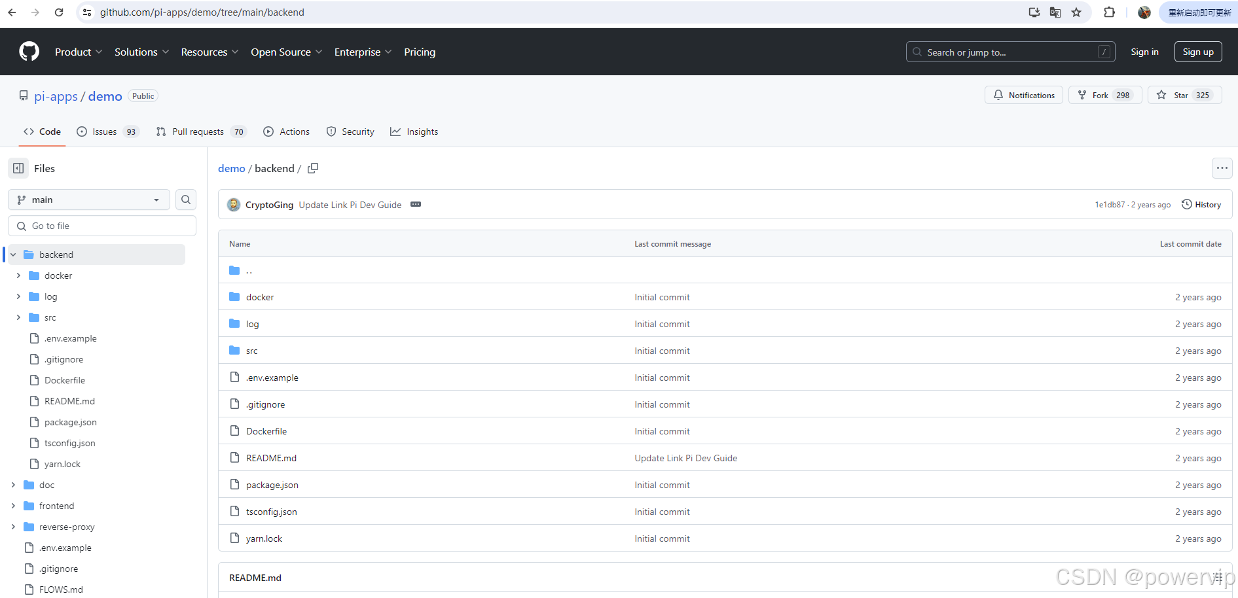Open the Enterprise dropdown menu

click(x=363, y=52)
